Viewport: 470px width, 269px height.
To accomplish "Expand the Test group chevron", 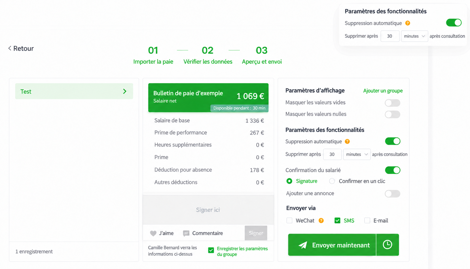I will pyautogui.click(x=125, y=91).
